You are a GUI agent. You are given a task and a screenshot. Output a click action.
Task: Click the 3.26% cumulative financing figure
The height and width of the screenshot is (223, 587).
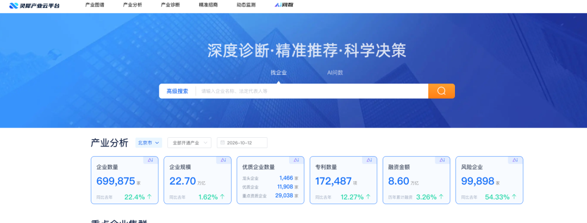(x=427, y=197)
